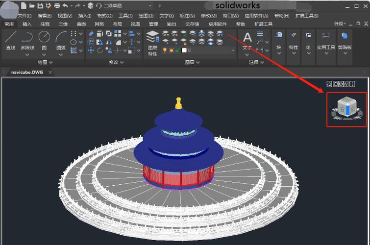Close the navicube.DWG document tab
Viewport: 370px width, 245px height.
pyautogui.click(x=50, y=72)
